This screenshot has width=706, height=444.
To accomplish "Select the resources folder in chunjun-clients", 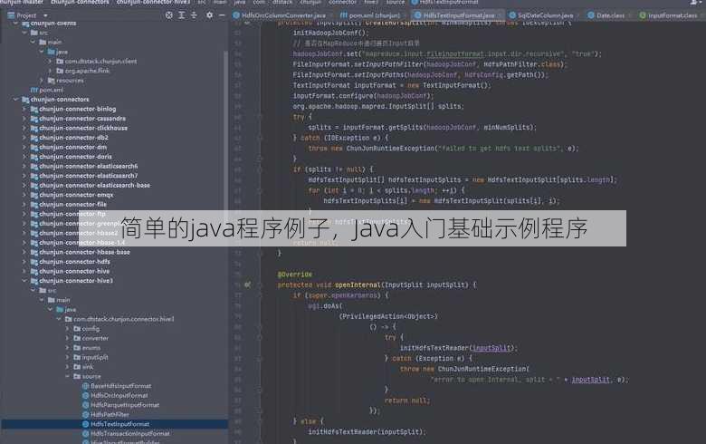I will (x=66, y=81).
